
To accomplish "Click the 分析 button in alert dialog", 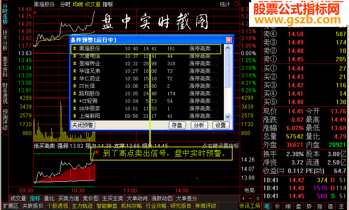I will pos(199,125).
